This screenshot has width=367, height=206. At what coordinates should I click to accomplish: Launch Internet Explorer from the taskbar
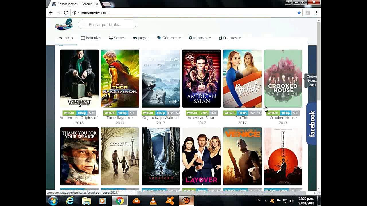point(70,201)
